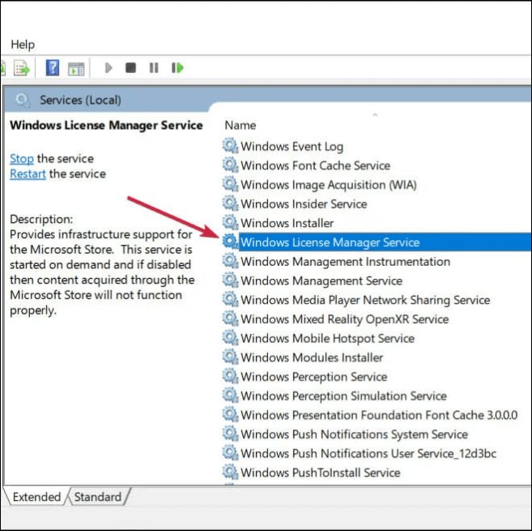The image size is (532, 531).
Task: Select Windows Push Notifications User Service_12d3bc name
Action: [x=368, y=454]
